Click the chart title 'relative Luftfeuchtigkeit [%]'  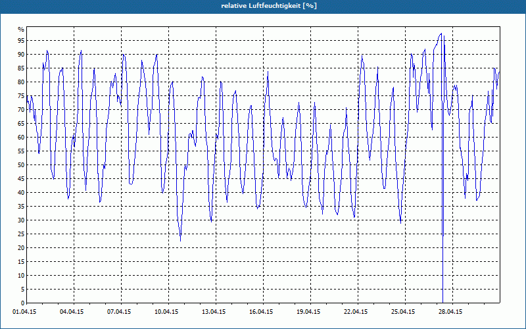click(269, 6)
